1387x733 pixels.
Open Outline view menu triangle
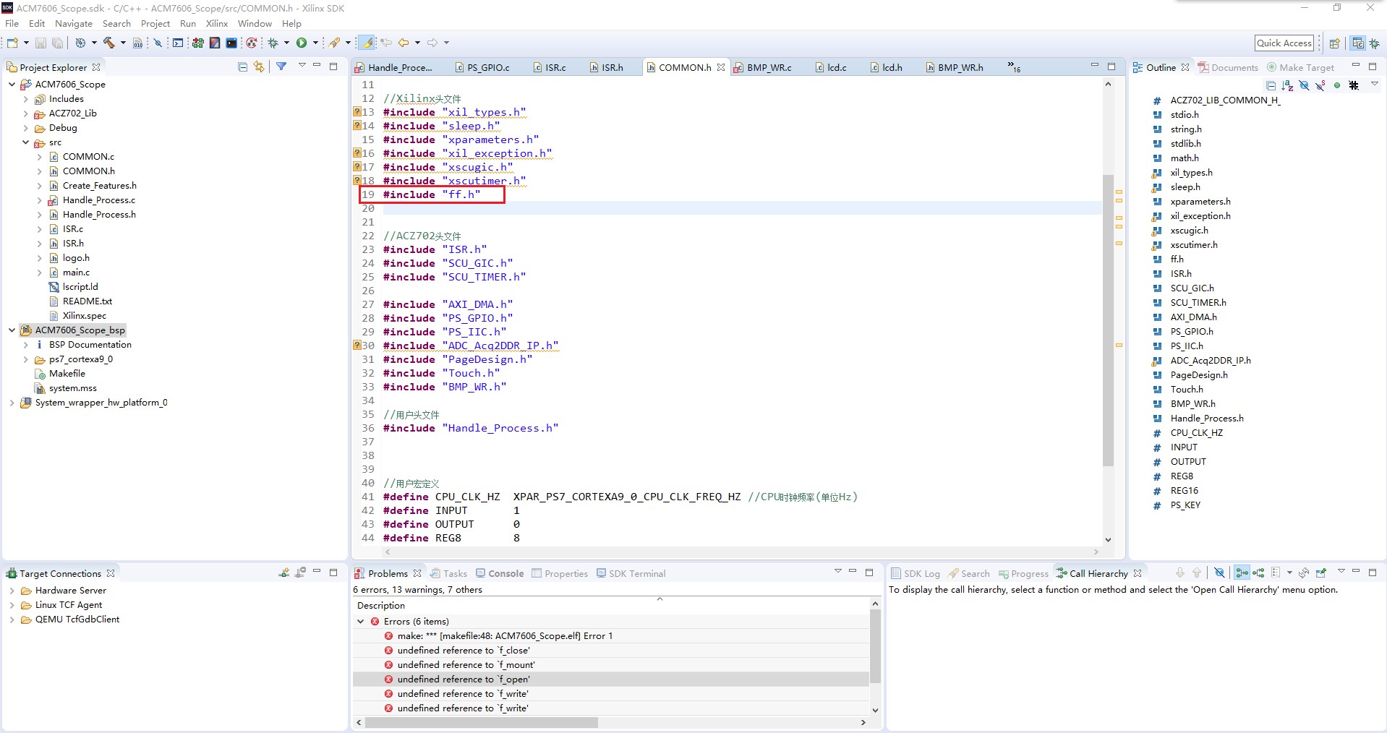pyautogui.click(x=1375, y=85)
